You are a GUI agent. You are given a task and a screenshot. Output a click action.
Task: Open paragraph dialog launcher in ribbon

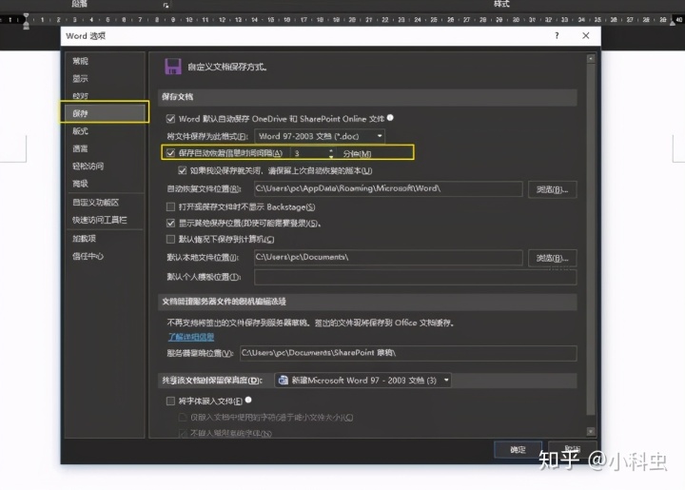tap(166, 6)
